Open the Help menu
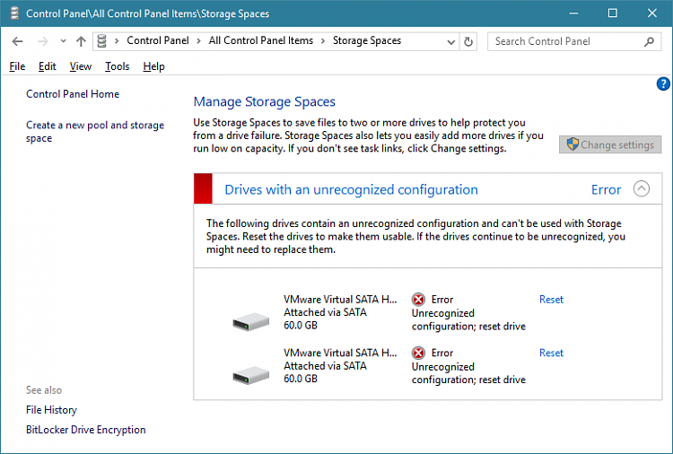The image size is (673, 454). (x=153, y=66)
